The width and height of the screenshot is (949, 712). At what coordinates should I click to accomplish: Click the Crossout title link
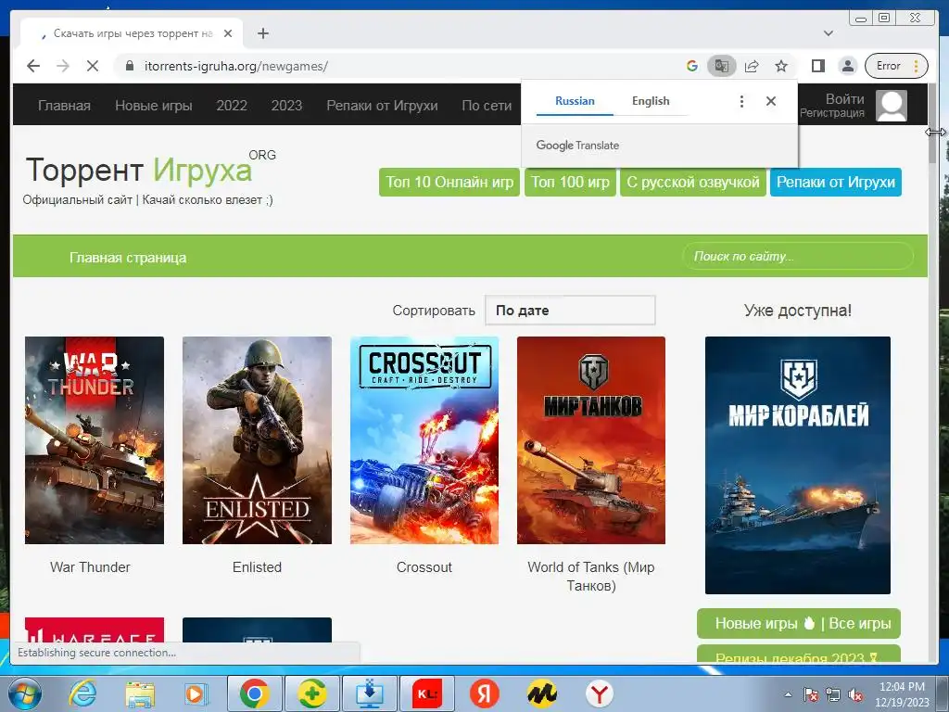(x=424, y=567)
